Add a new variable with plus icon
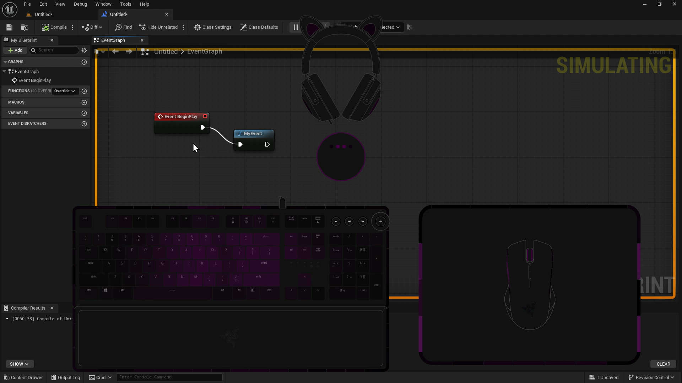 point(84,113)
